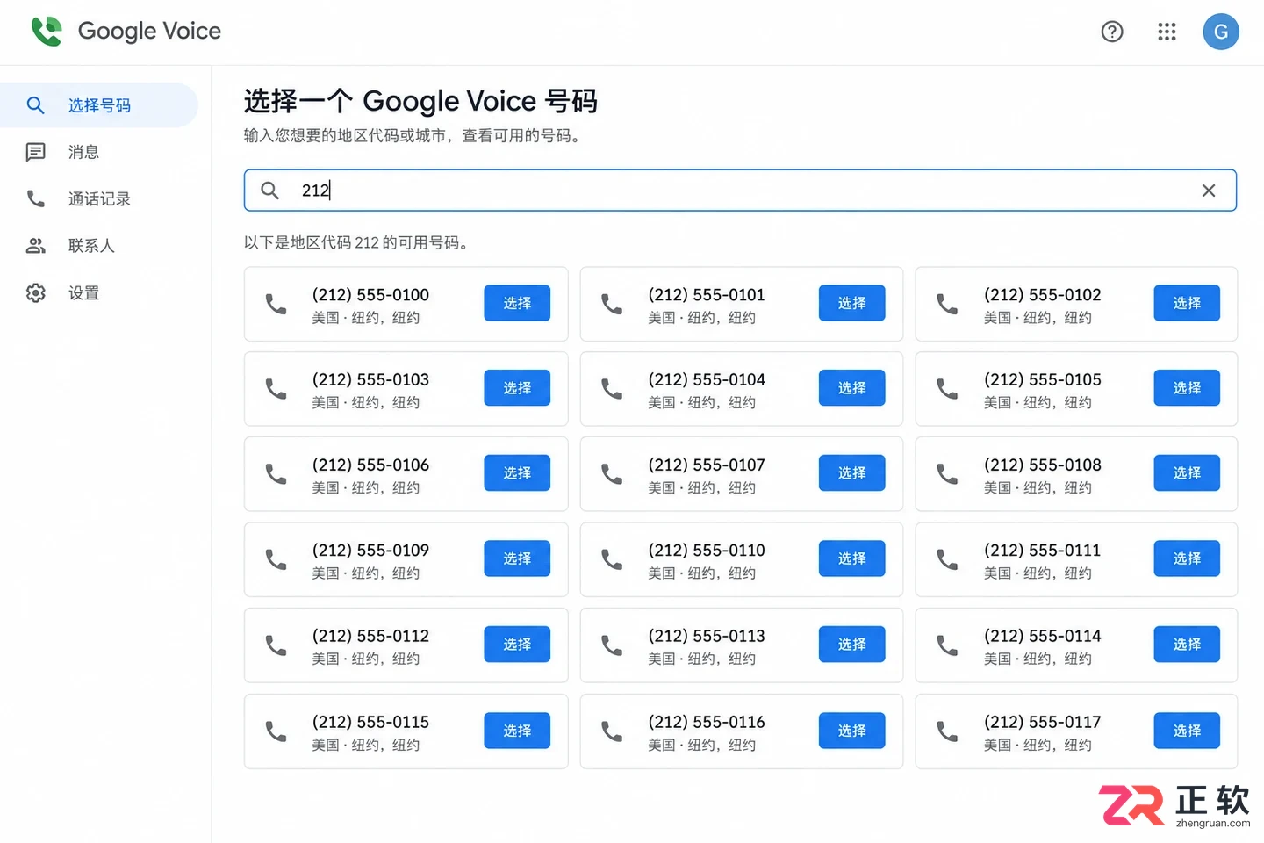
Task: Click the number text (212) 555-0115
Action: point(370,722)
